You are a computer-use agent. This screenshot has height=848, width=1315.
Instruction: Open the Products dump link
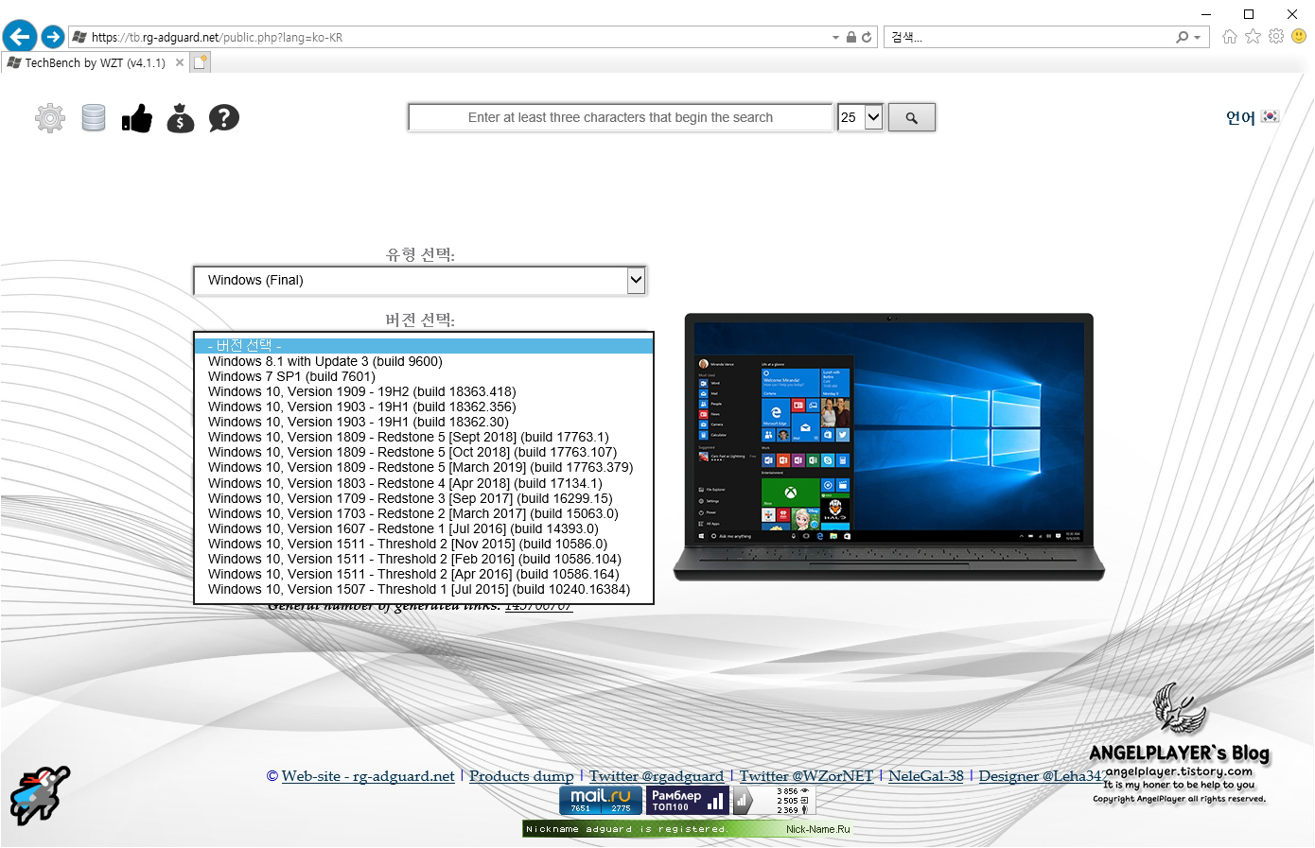521,776
